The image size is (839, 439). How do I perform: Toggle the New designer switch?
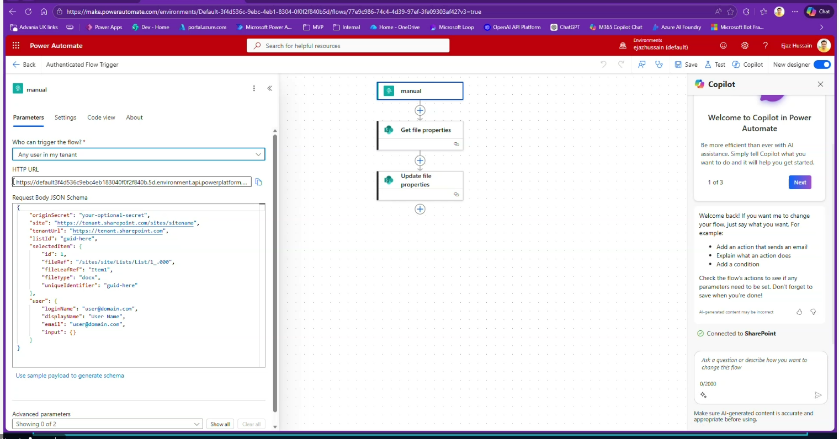coord(822,65)
